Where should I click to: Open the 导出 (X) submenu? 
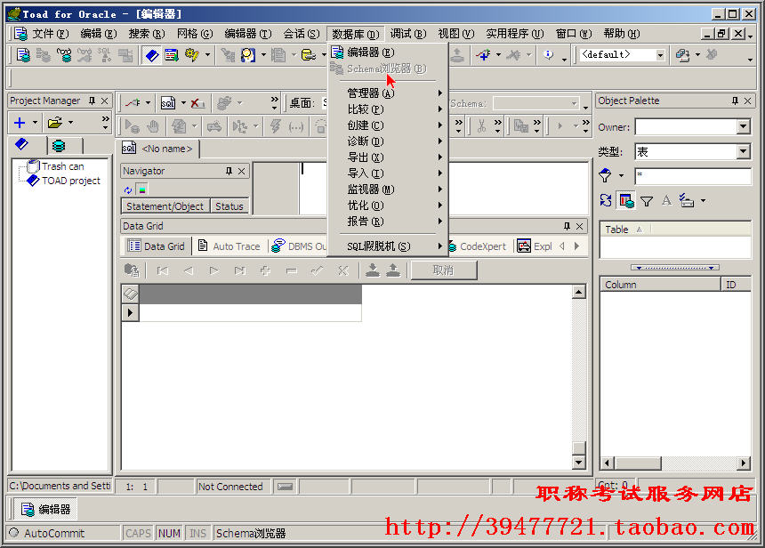(387, 157)
